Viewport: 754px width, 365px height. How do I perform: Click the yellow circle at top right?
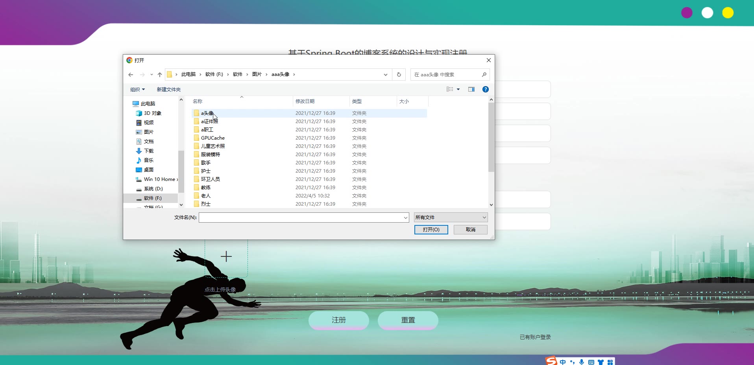728,13
